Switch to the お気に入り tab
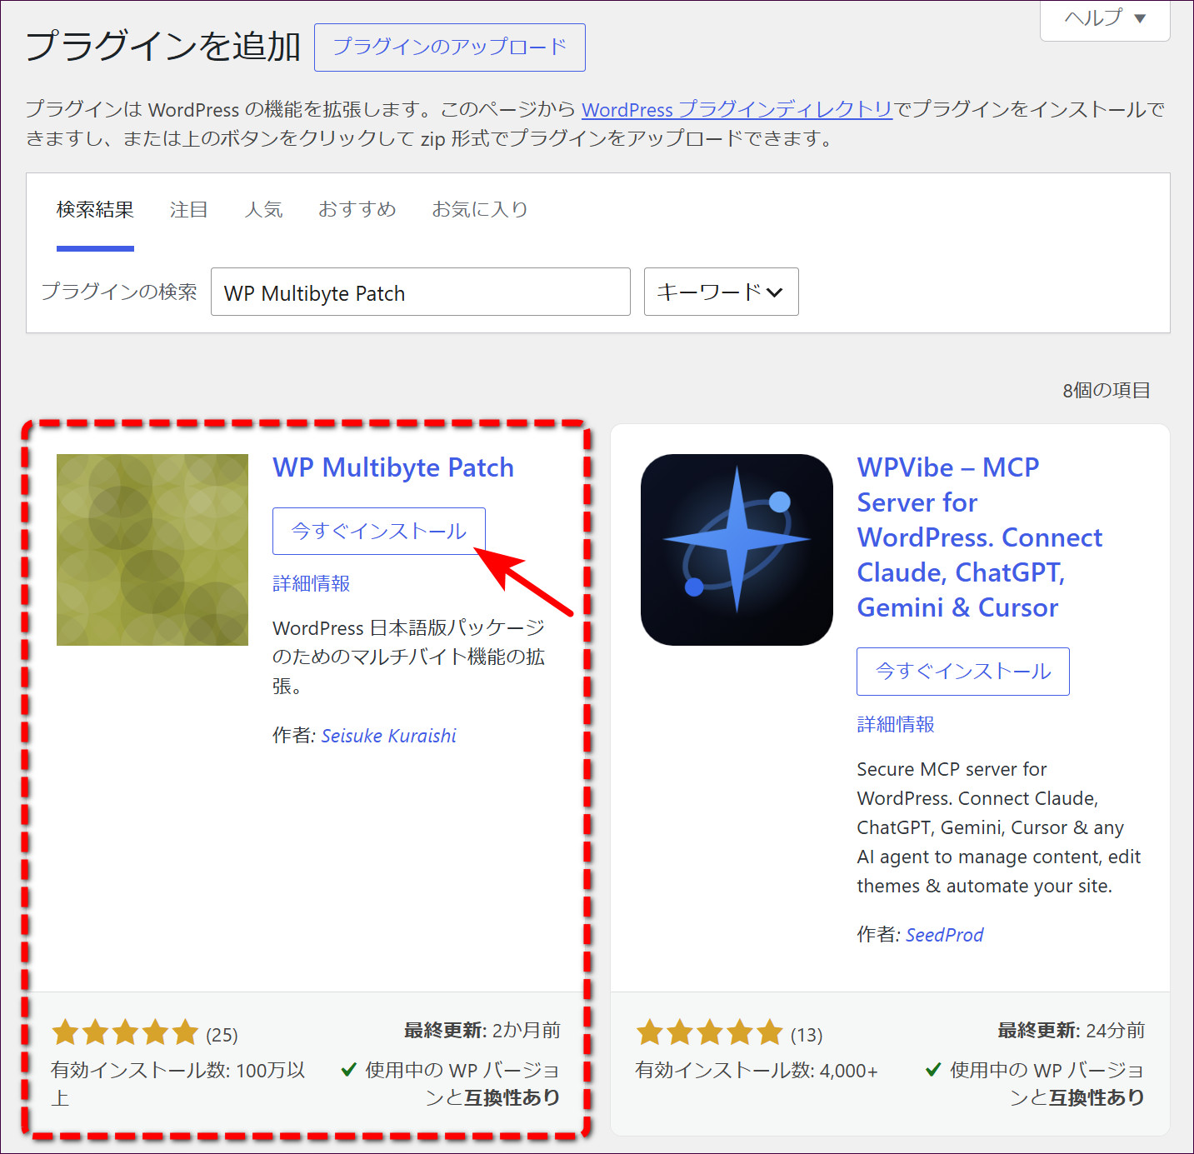 click(479, 209)
